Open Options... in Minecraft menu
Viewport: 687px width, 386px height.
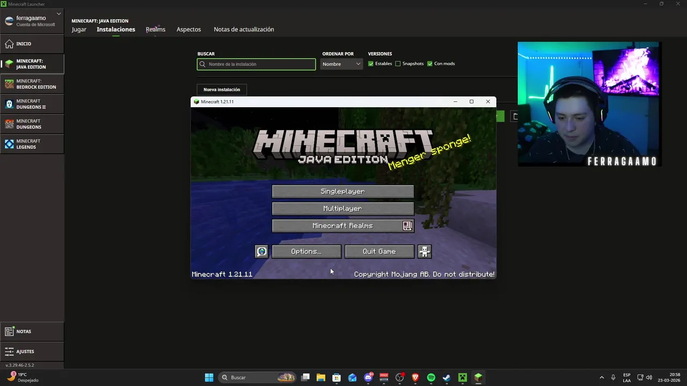tap(306, 251)
